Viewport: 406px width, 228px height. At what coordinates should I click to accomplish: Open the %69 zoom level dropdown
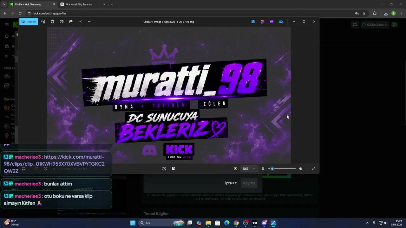pyautogui.click(x=249, y=169)
